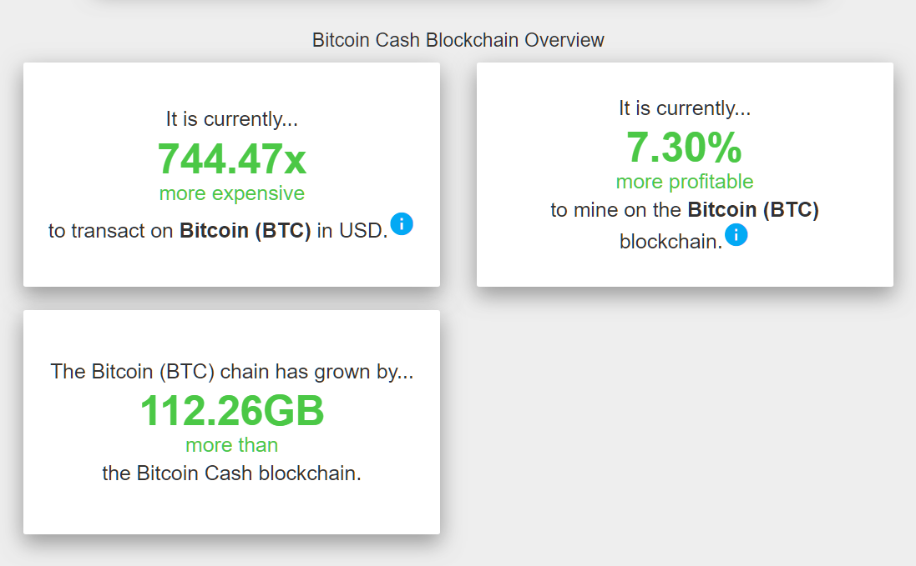
Task: Click bold Bitcoin (BTC) in mining card
Action: pyautogui.click(x=753, y=210)
